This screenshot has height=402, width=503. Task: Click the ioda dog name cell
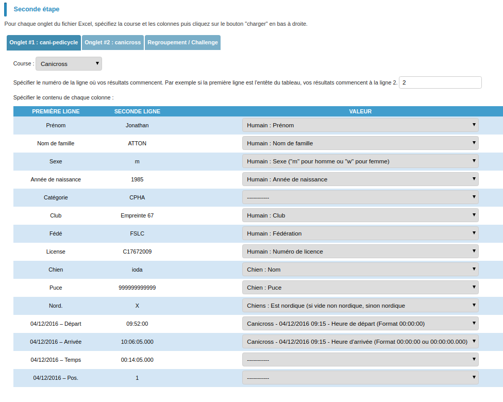click(x=137, y=270)
